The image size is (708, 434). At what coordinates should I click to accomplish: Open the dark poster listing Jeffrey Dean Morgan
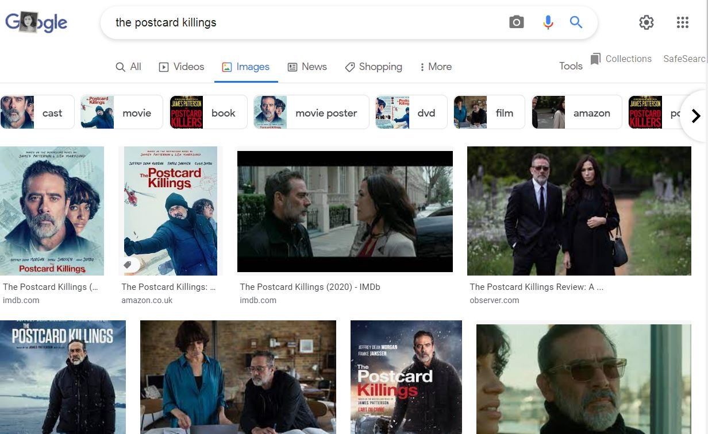click(x=406, y=377)
